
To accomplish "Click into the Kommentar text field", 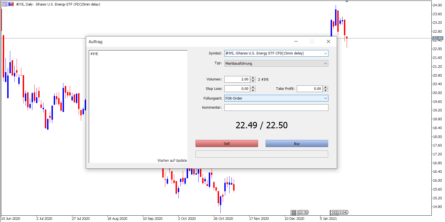I will pyautogui.click(x=276, y=108).
